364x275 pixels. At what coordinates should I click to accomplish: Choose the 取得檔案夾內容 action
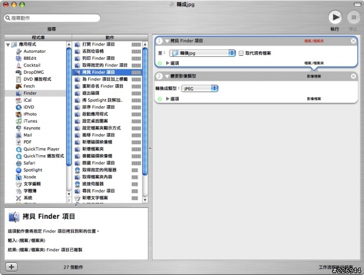click(x=107, y=177)
